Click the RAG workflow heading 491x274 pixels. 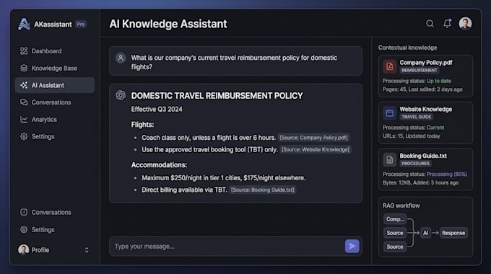[401, 205]
